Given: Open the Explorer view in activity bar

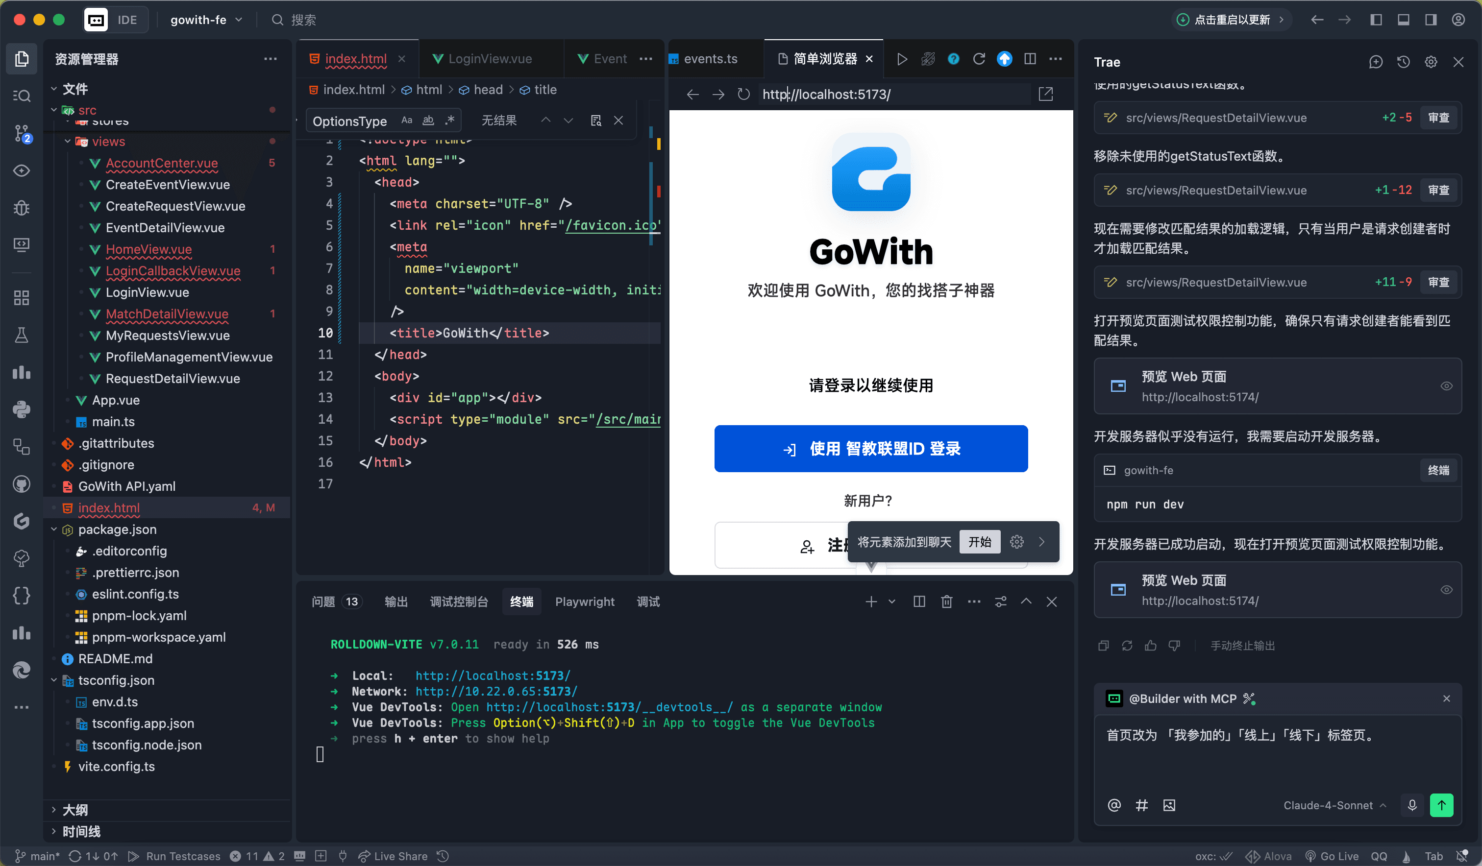Looking at the screenshot, I should pos(22,59).
